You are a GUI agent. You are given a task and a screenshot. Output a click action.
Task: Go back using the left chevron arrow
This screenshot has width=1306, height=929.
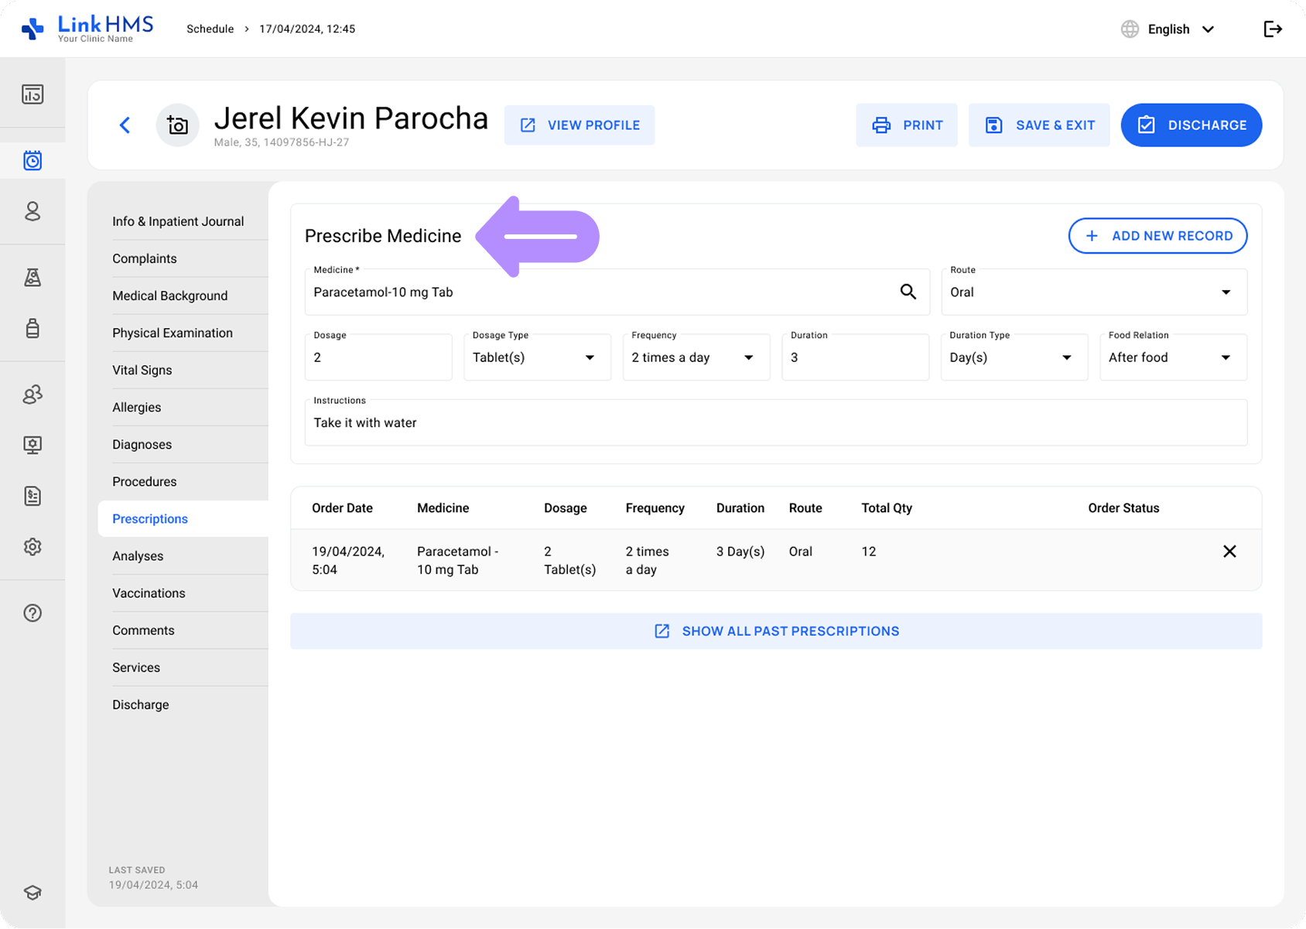[x=125, y=125]
